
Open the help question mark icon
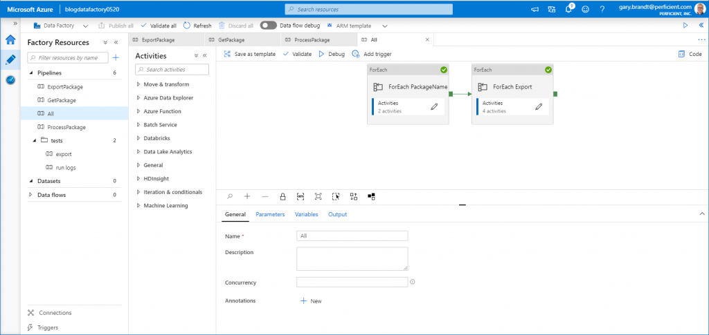click(x=602, y=9)
